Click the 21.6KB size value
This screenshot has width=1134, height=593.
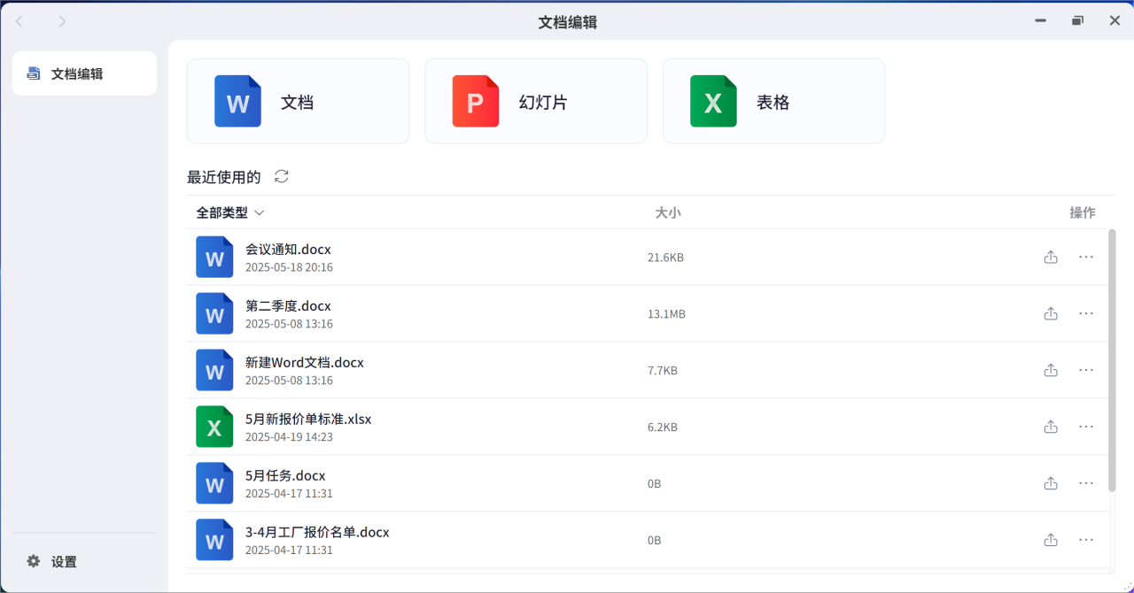(665, 258)
